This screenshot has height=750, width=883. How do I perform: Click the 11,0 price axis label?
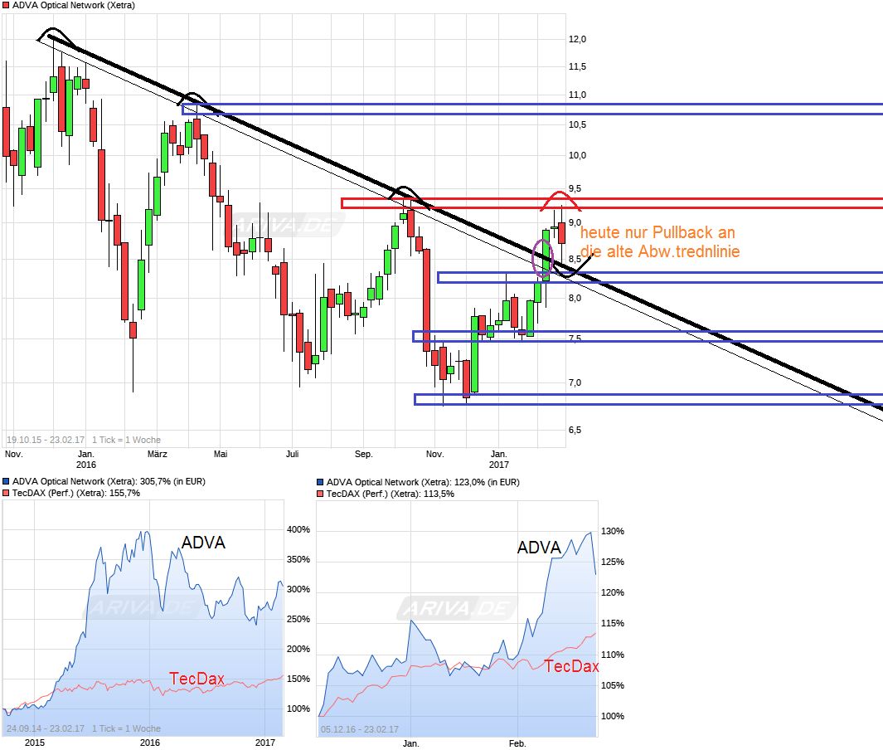coord(577,95)
